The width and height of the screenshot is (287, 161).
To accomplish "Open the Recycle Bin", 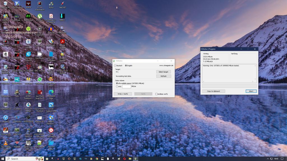I will pyautogui.click(x=6, y=4).
